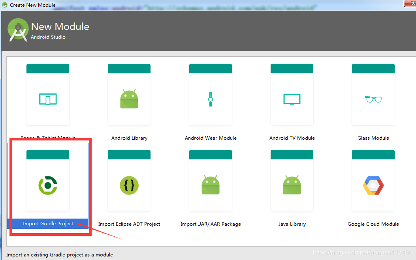
Task: Click the Android Wear Module label
Action: pos(211,138)
